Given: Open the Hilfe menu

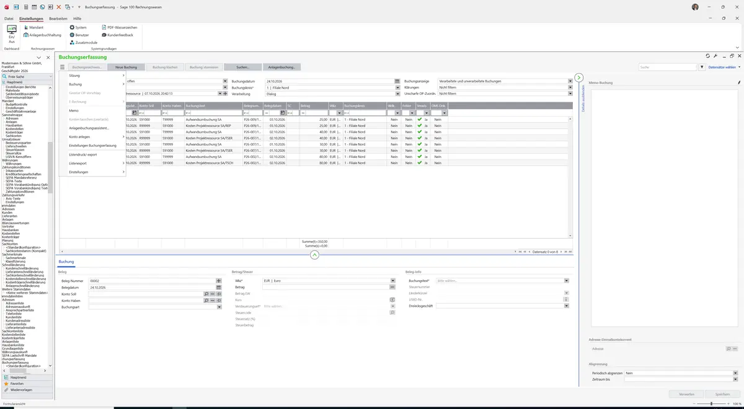Looking at the screenshot, I should (77, 19).
